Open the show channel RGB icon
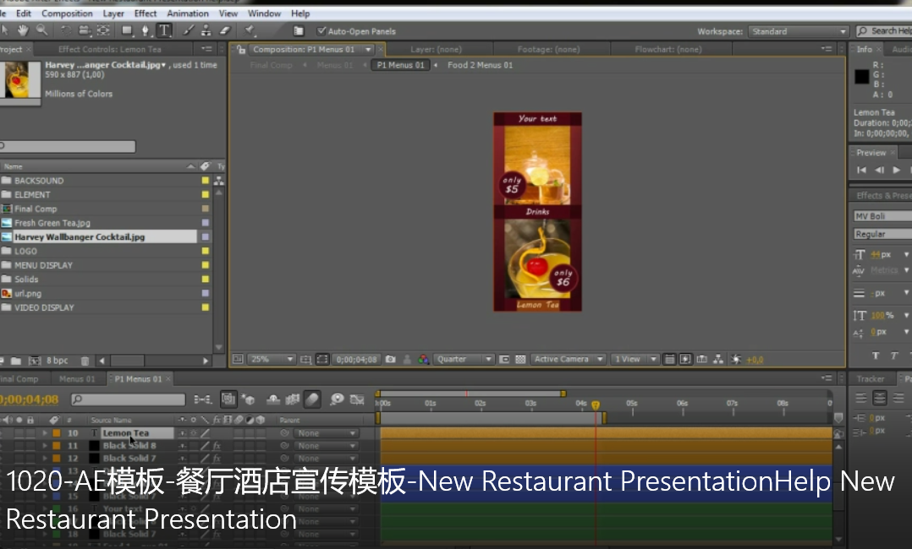Viewport: 912px width, 549px height. pos(423,360)
